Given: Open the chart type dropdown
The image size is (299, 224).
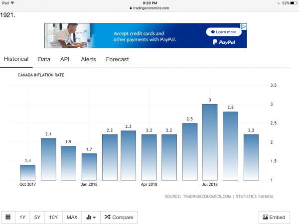Looking at the screenshot, I should [91, 217].
